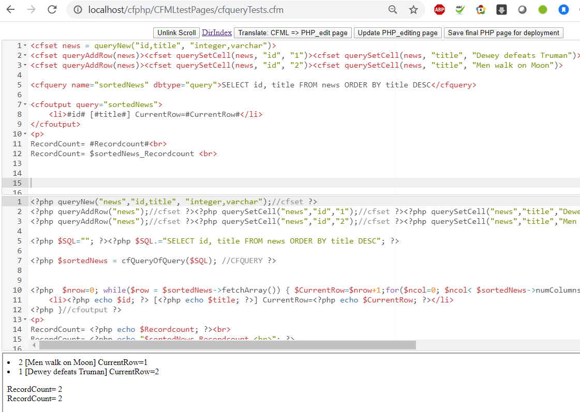Click Save final PHP page for deployment

click(x=503, y=33)
